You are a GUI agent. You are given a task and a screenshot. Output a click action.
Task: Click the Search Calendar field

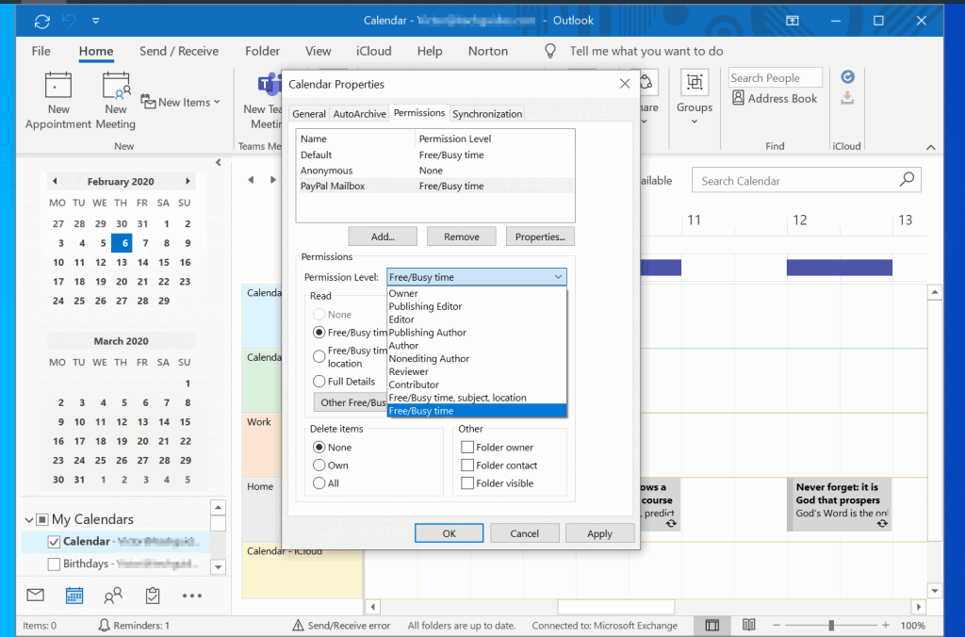click(806, 179)
